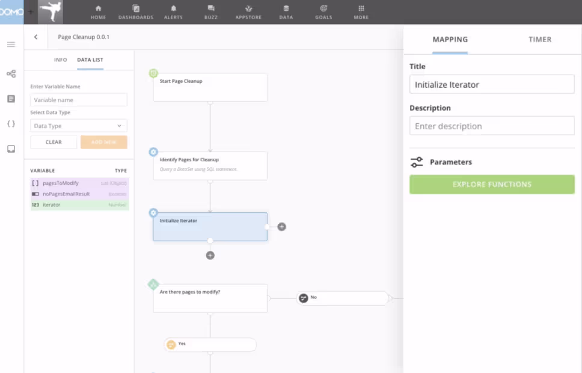Open the code braces panel in left sidebar
This screenshot has width=582, height=373.
click(11, 124)
